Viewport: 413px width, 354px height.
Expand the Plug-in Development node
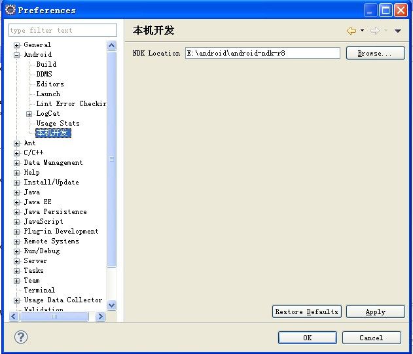[16, 232]
